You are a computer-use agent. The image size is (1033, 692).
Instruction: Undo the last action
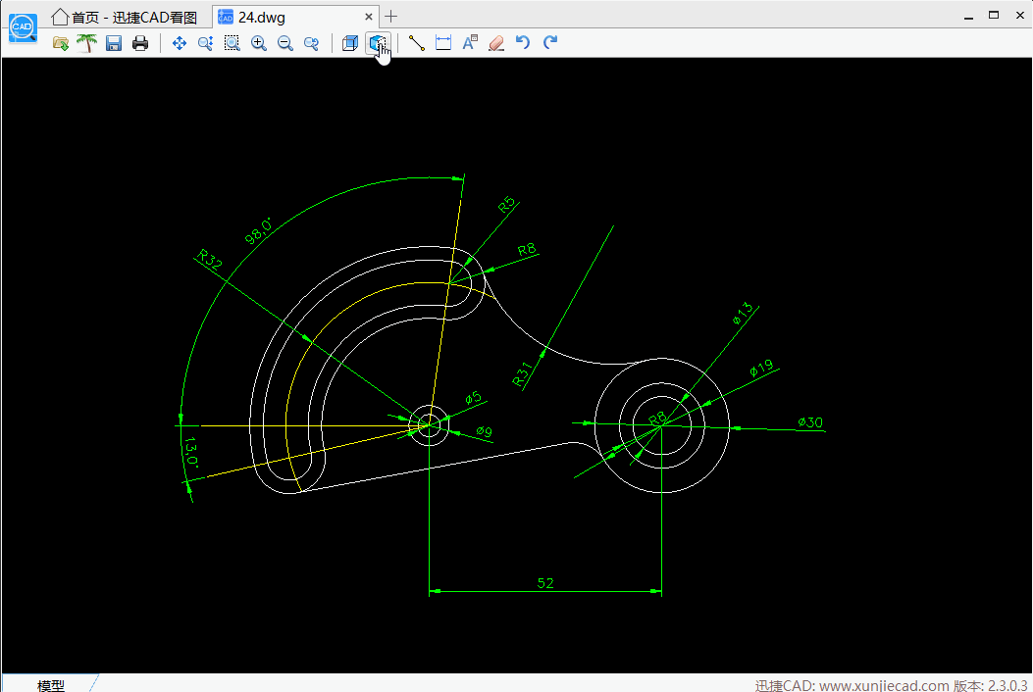click(x=523, y=43)
